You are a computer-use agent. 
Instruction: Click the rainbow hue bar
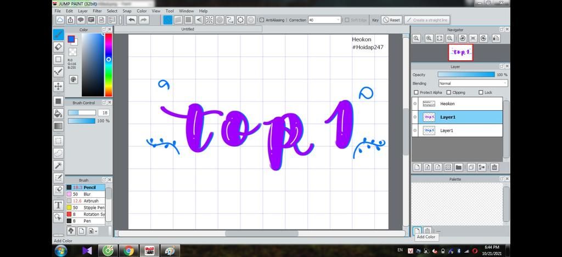pyautogui.click(x=108, y=65)
